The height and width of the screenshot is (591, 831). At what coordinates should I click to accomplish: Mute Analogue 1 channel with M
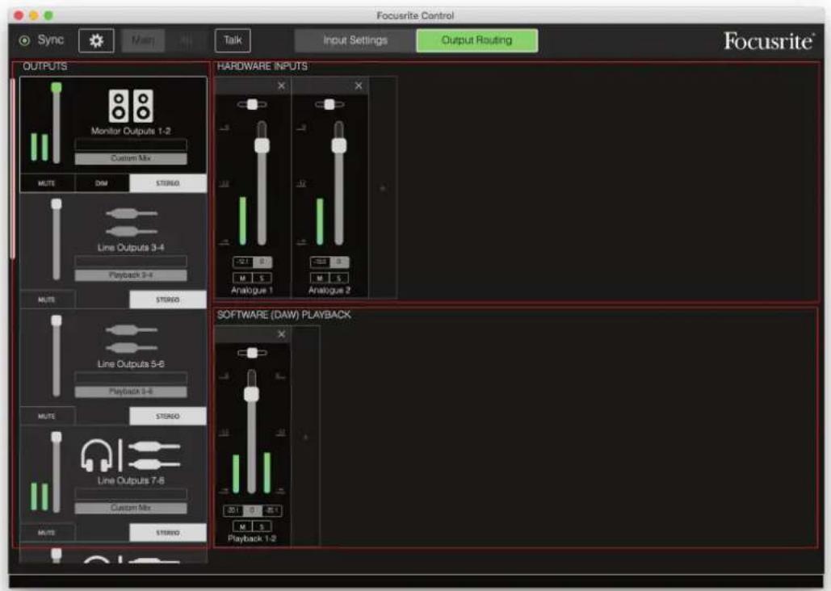(242, 278)
